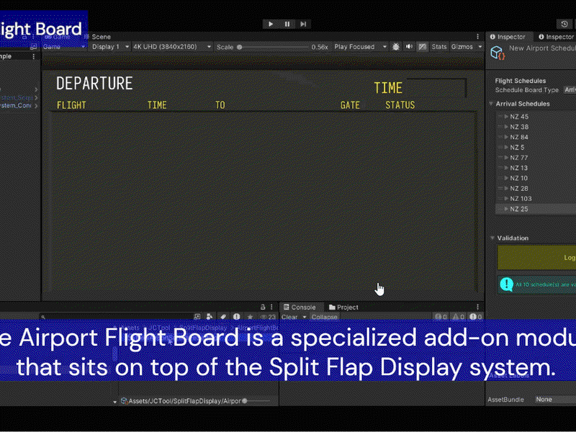The width and height of the screenshot is (576, 432).
Task: Click the Collapse button in the Console
Action: click(x=325, y=317)
